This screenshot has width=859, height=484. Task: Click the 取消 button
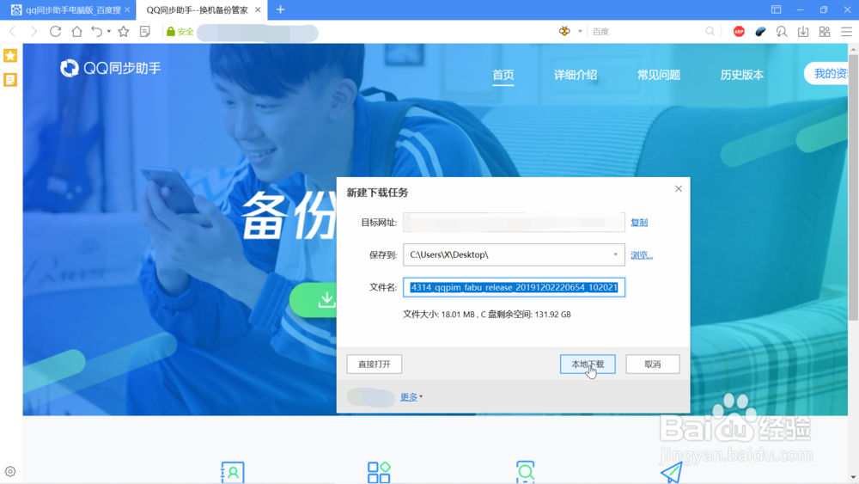[x=653, y=364]
